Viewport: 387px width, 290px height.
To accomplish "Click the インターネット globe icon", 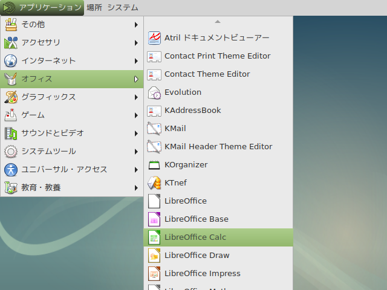I will click(11, 60).
